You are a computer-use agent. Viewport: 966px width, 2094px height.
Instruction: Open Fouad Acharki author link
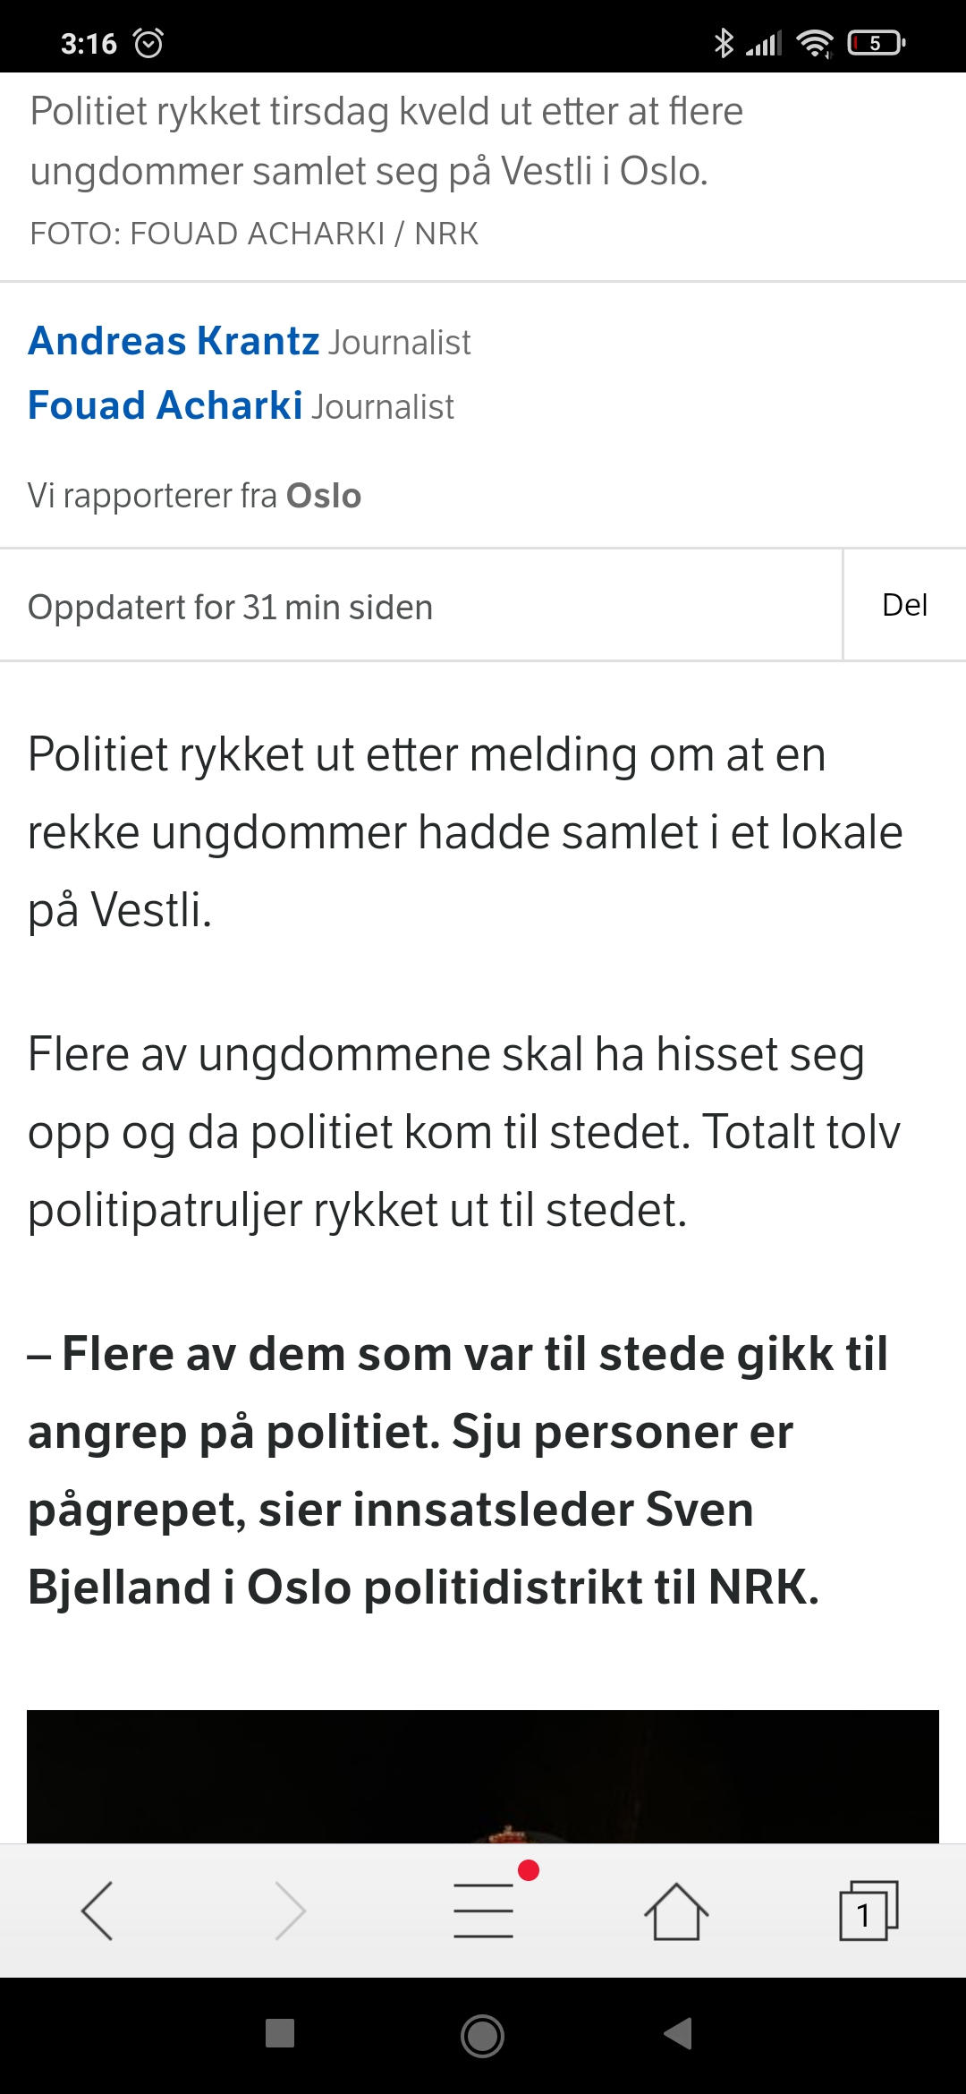165,405
